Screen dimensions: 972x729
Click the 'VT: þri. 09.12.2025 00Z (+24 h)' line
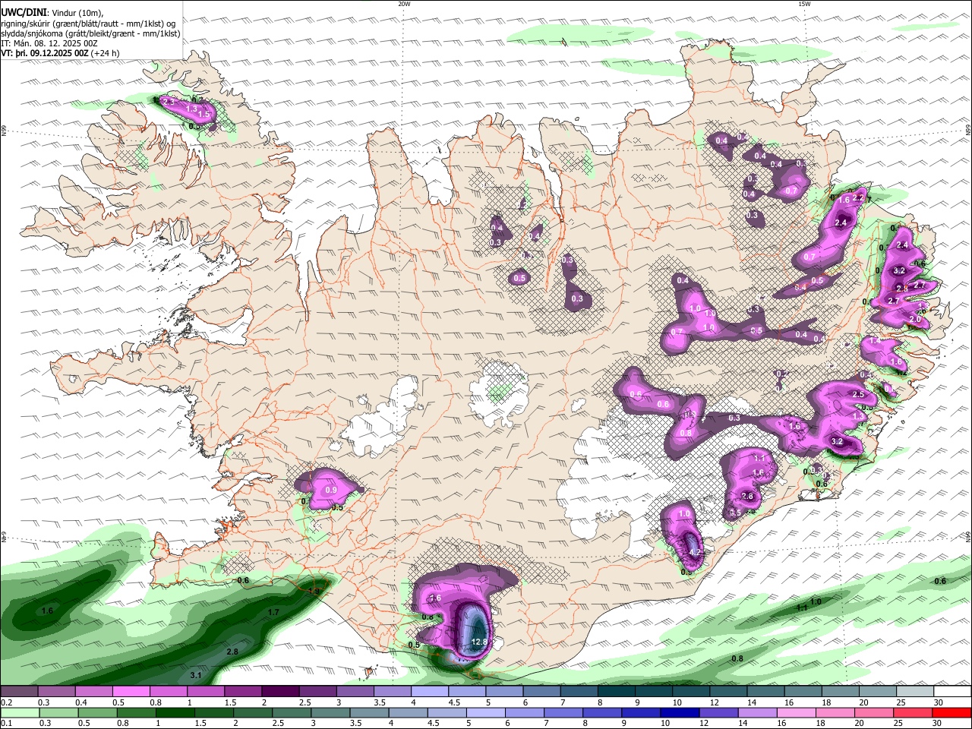click(60, 54)
